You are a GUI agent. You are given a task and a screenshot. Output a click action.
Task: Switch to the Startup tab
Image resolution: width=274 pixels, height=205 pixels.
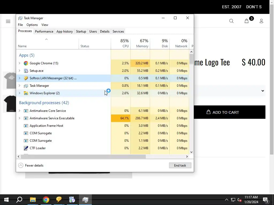81,31
